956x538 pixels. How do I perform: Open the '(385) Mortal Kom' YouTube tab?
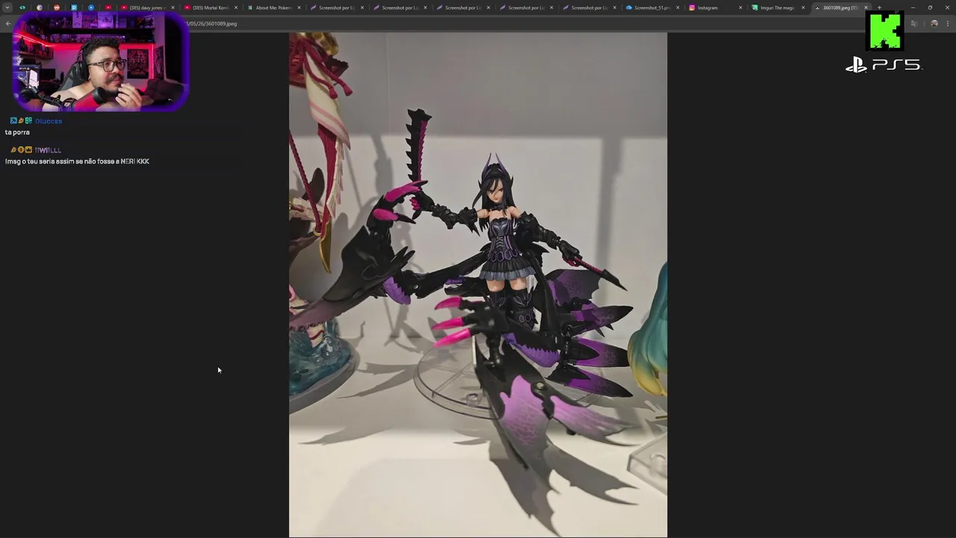[x=209, y=7]
